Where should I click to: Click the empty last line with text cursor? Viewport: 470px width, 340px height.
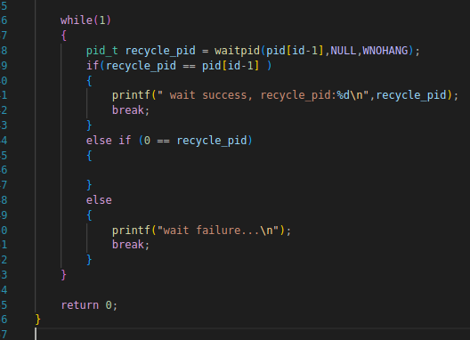[x=252, y=334]
